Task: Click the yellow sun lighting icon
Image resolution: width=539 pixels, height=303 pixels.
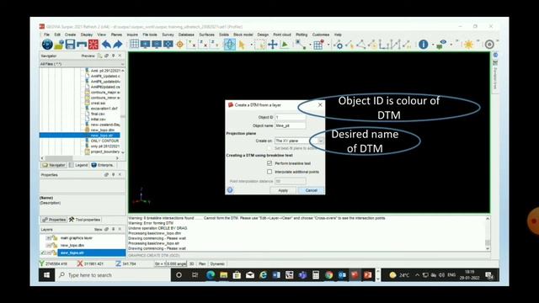Action: [x=468, y=45]
